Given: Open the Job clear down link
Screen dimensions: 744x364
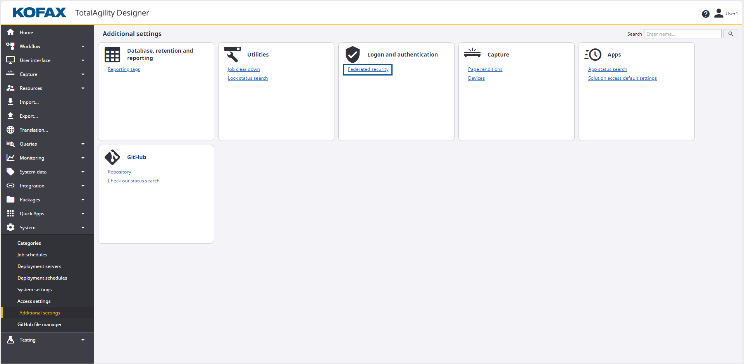Looking at the screenshot, I should click(244, 69).
